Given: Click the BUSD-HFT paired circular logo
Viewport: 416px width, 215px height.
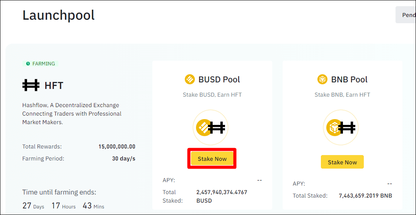Looking at the screenshot, I should [x=210, y=127].
